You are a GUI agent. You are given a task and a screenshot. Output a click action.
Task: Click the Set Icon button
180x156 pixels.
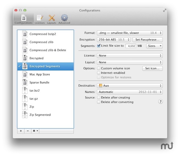pos(152,69)
